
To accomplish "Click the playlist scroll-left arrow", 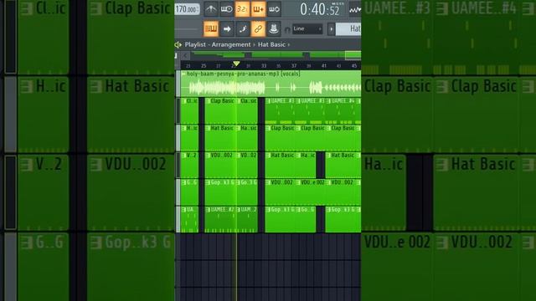I will point(185,55).
